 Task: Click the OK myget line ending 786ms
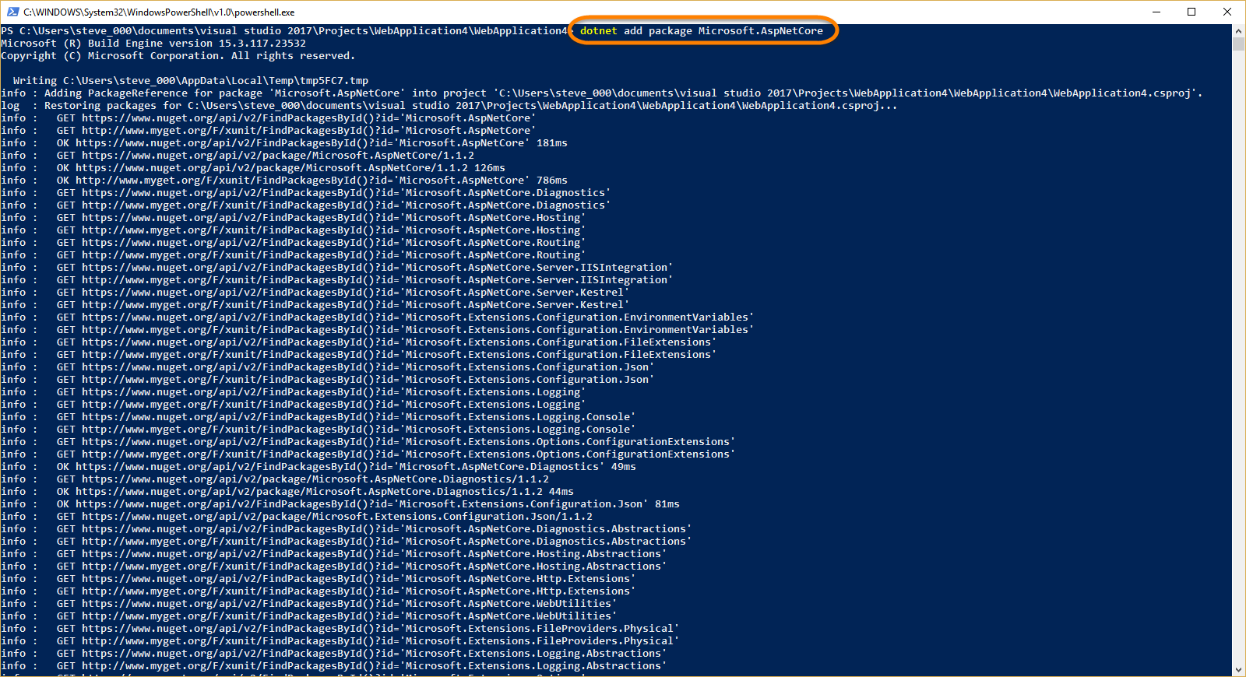click(284, 181)
